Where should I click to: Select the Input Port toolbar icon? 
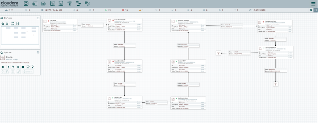(35, 3)
